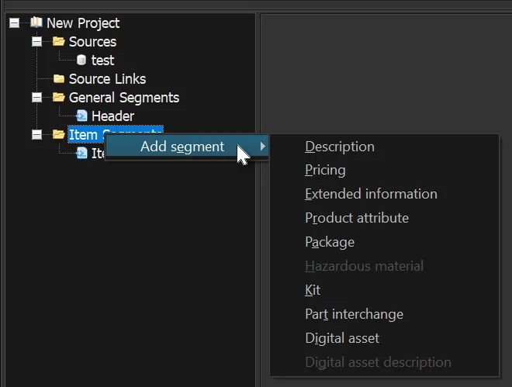Click the Source Links folder icon
The width and height of the screenshot is (512, 387).
(x=59, y=78)
